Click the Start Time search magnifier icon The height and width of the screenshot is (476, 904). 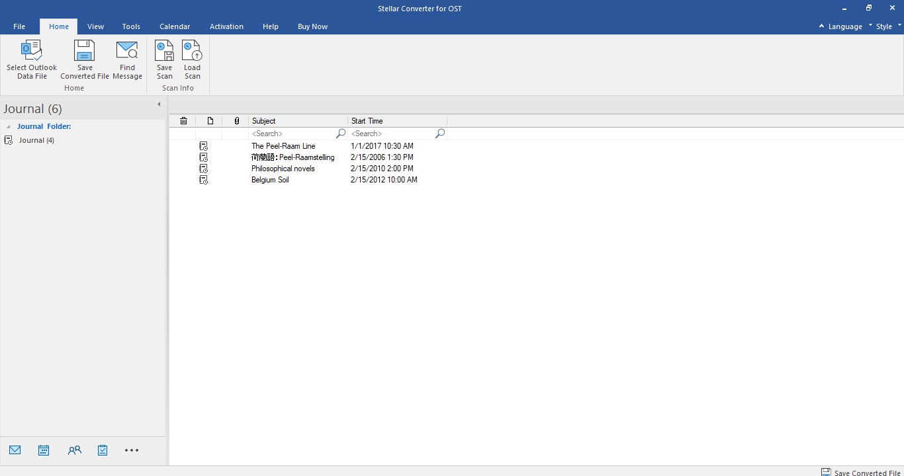(x=440, y=134)
